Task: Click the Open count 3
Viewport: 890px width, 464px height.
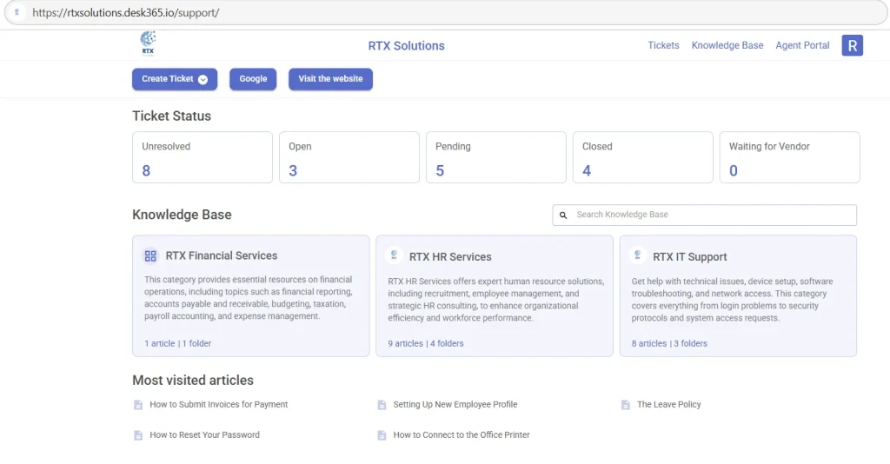Action: tap(293, 170)
